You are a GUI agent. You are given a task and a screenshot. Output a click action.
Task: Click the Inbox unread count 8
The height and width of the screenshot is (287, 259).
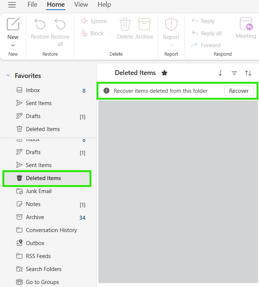coord(84,91)
